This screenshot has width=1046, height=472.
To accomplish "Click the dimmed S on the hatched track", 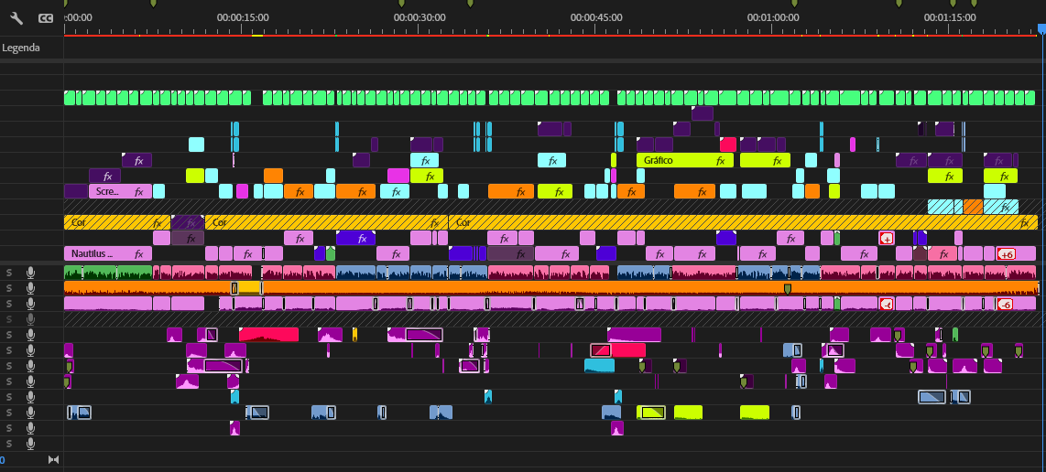I will 9,318.
